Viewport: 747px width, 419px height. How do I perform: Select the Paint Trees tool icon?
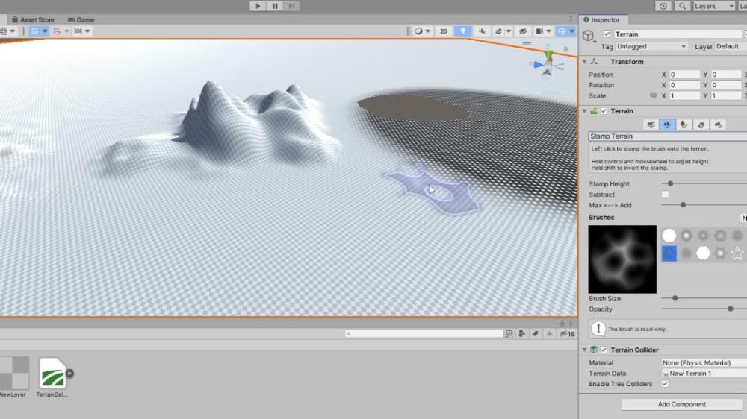pyautogui.click(x=684, y=125)
